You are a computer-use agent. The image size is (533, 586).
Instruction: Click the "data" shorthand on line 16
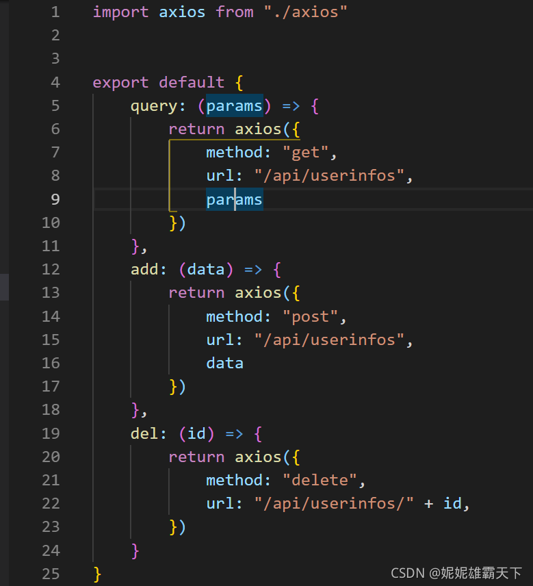[x=225, y=364]
